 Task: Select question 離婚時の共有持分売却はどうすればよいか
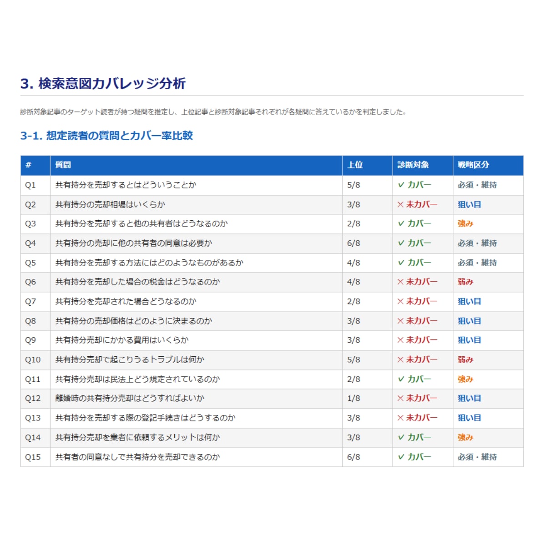click(x=130, y=399)
